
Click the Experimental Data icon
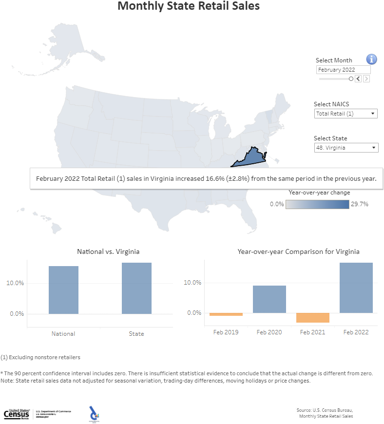[94, 412]
